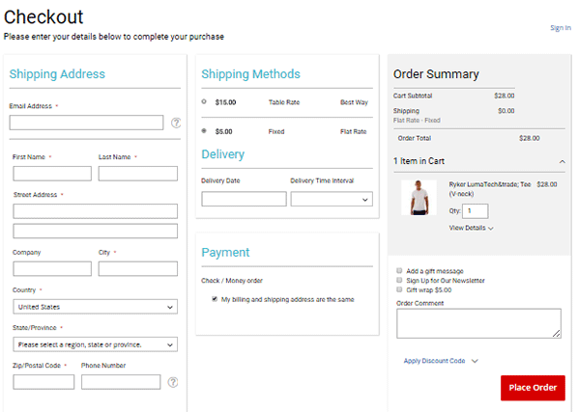This screenshot has width=578, height=412.
Task: Click the Ryker LumaTech Tee product name
Action: pos(489,189)
